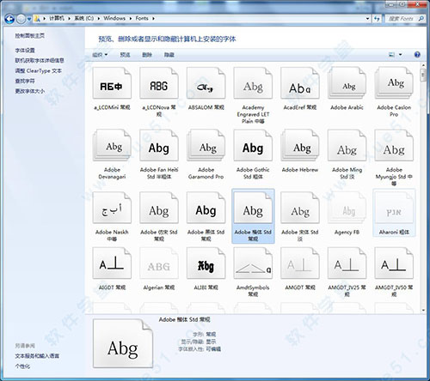Open 控制面板主页 link in sidebar
The width and height of the screenshot is (430, 381).
[x=30, y=36]
